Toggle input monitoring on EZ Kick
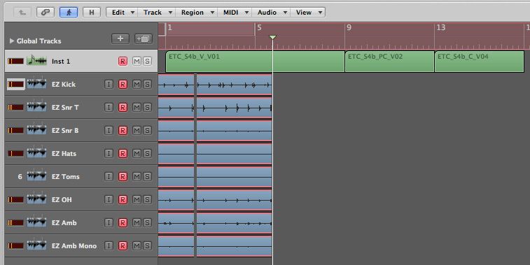Viewport: 530px width, 265px height. pyautogui.click(x=109, y=84)
